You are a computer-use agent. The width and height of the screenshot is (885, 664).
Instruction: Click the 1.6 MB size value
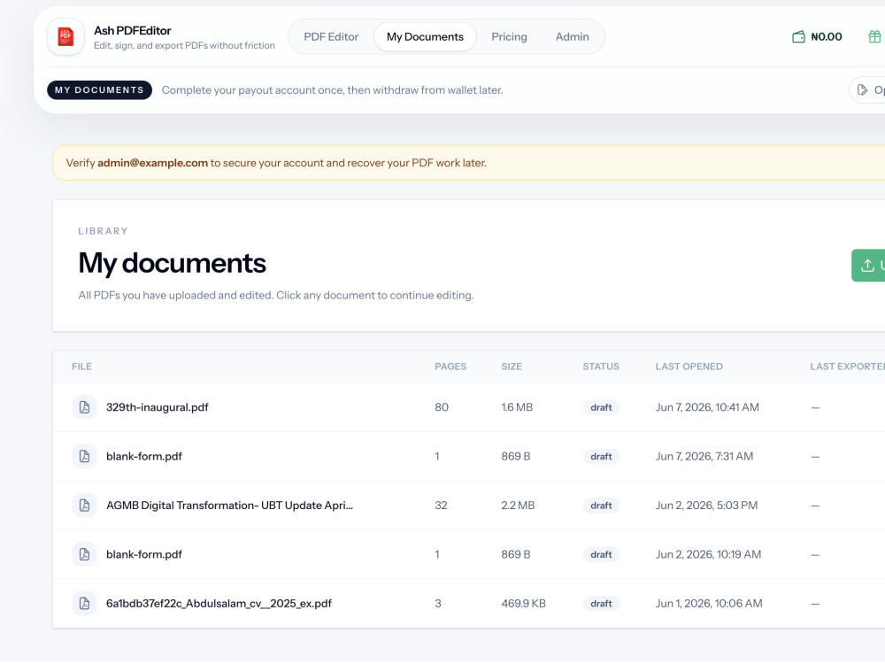point(517,407)
